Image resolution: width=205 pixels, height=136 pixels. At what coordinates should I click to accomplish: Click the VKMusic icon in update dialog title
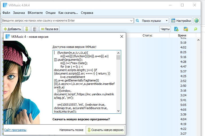tap(8, 37)
